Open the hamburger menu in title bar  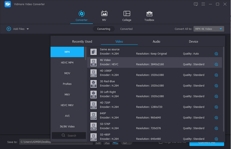pos(203,4)
